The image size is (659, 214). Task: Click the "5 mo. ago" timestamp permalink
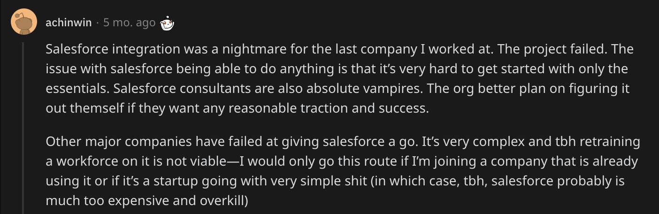pyautogui.click(x=129, y=23)
